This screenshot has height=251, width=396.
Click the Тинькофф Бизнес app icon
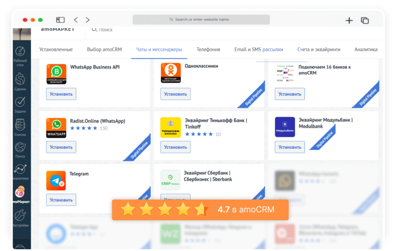point(170,127)
